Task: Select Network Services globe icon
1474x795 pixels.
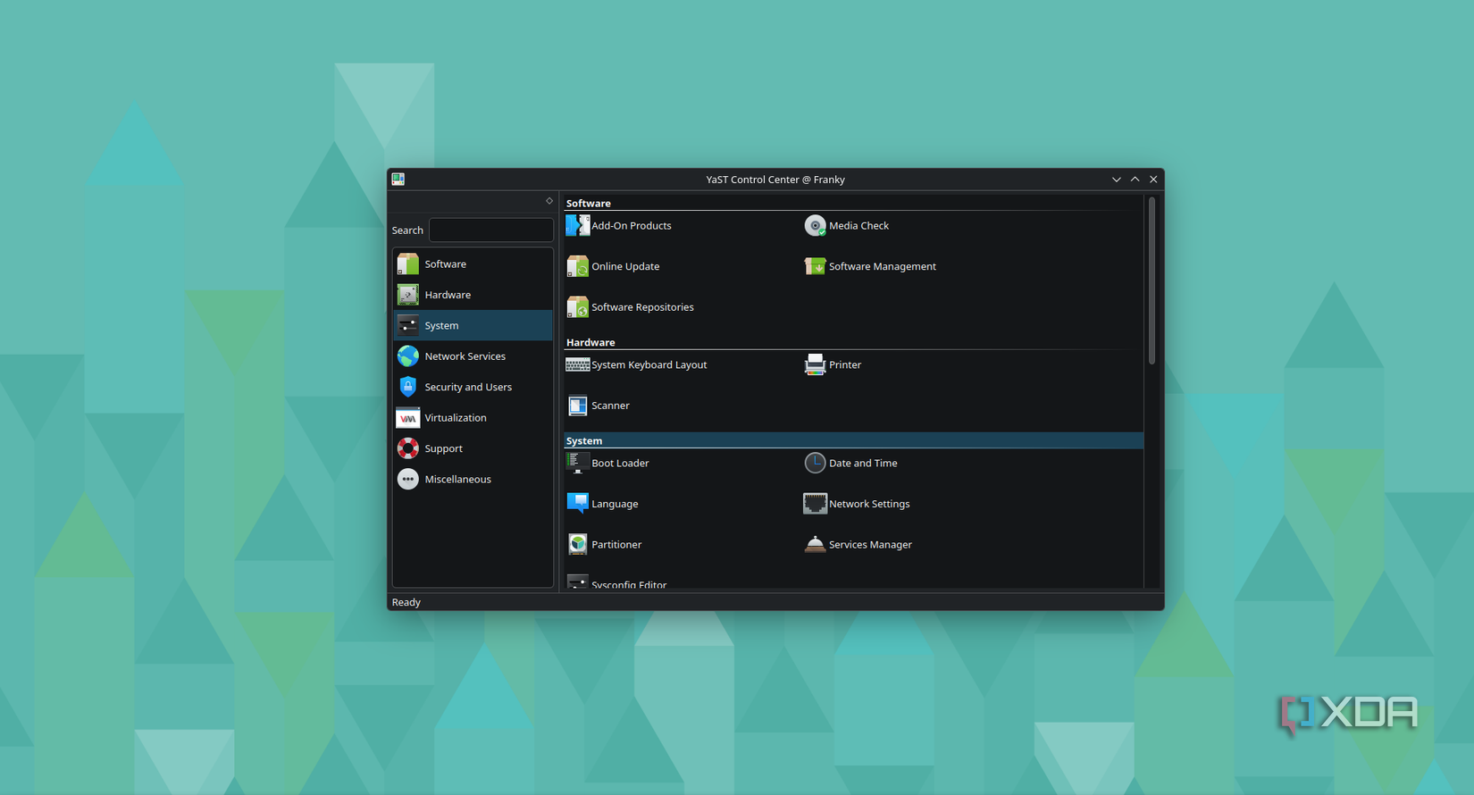Action: click(x=408, y=356)
